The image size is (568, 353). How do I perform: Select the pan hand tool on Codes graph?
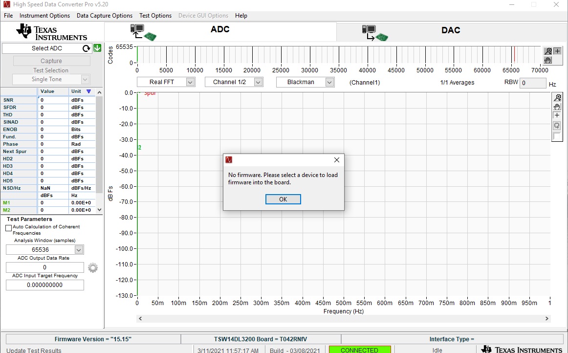click(x=548, y=60)
